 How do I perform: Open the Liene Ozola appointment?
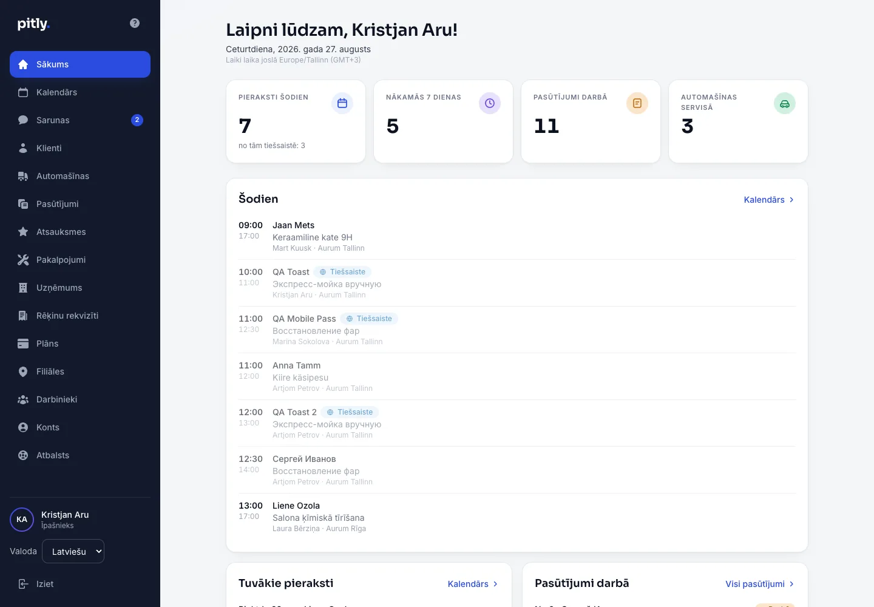[517, 517]
